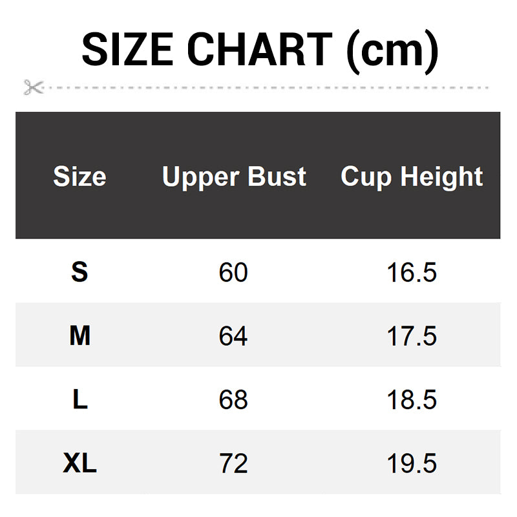Select the upper bust value 60
This screenshot has width=517, height=517.
(233, 273)
